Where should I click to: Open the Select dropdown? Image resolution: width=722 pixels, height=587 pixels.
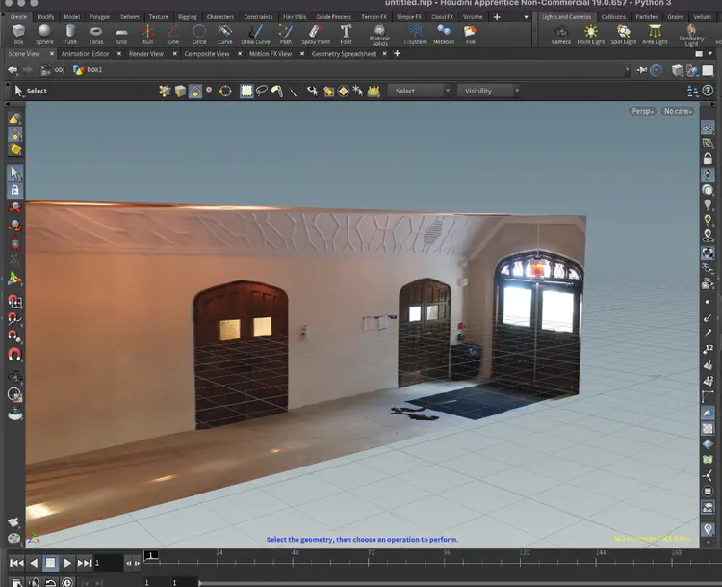419,91
